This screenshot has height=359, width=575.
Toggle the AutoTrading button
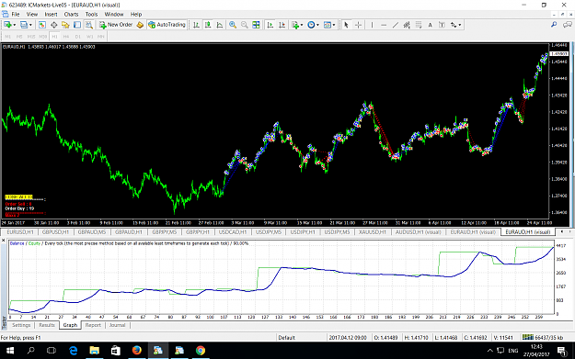click(167, 25)
